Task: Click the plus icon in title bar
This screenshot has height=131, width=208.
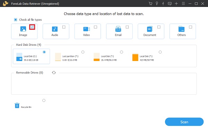Action: (x=176, y=3)
